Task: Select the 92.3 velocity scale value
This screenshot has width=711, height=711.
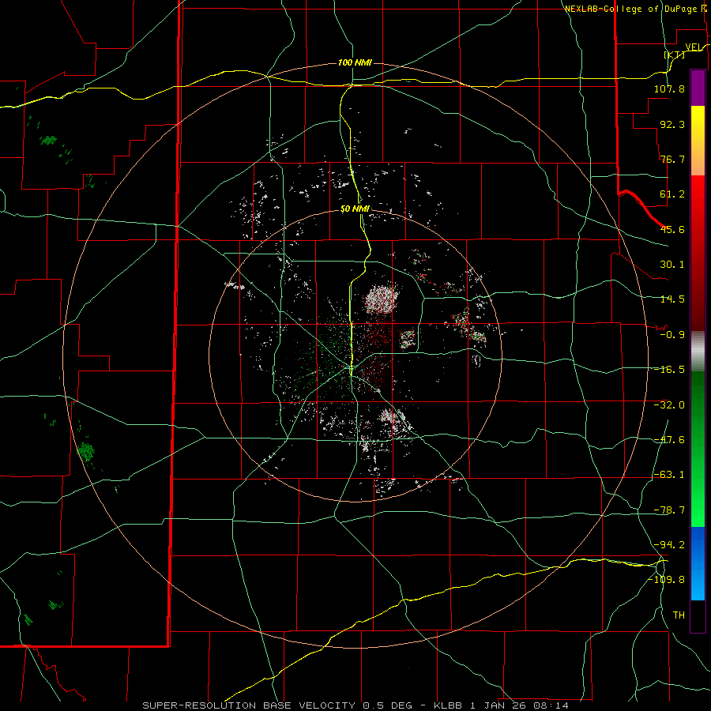Action: (672, 124)
